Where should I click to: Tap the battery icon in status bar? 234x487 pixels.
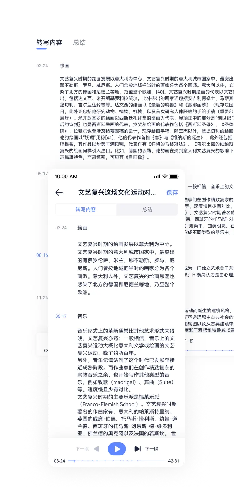point(173,176)
